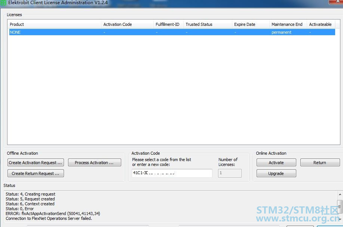343x227 pixels.
Task: Click the 'Status: 6, Context created' log line
Action: (30, 204)
